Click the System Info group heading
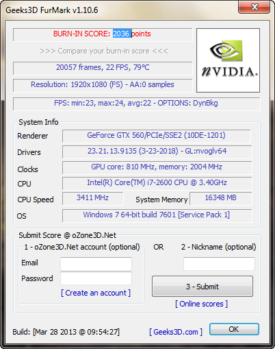This screenshot has width=275, height=349. [x=38, y=122]
